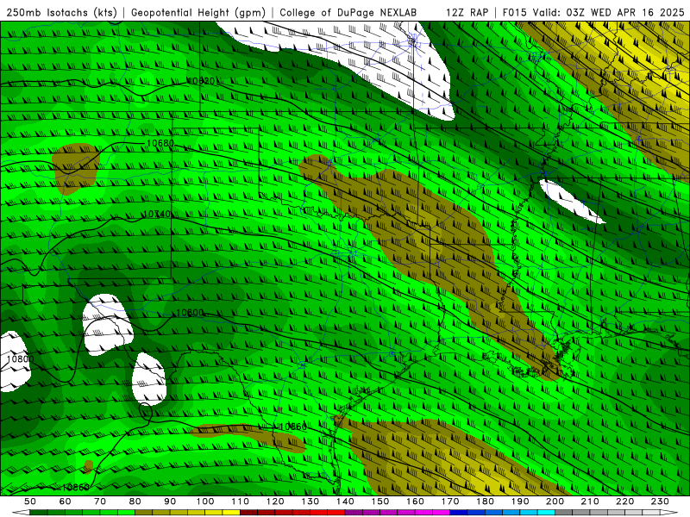Click the "Geopotential Height (gpm)" header text
690x517 pixels.
click(x=198, y=12)
